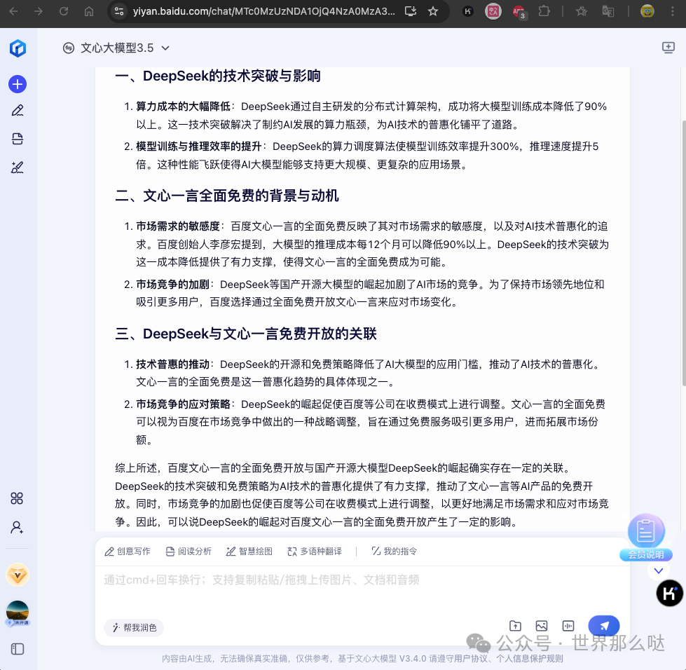Click the new conversation icon at top right
The height and width of the screenshot is (670, 686).
pos(668,48)
